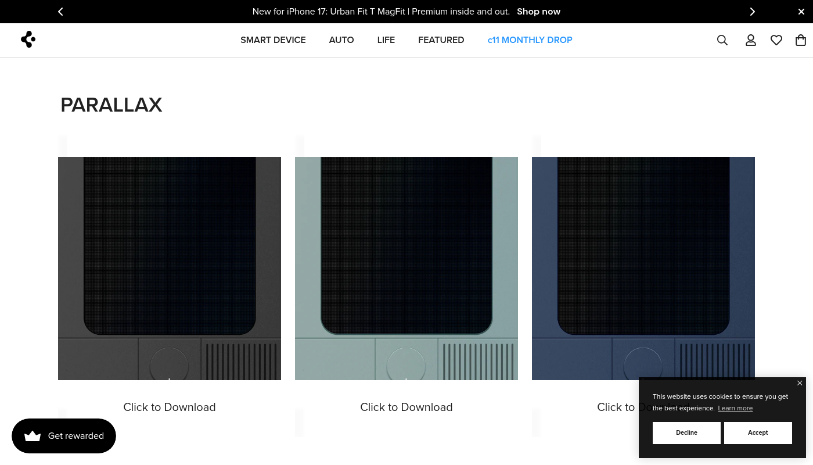Viewport: 813px width, 465px height.
Task: Open the AUTO menu
Action: 341,40
